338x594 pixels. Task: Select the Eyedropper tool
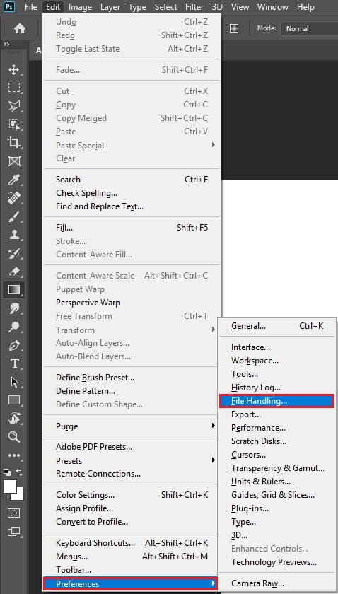click(x=14, y=180)
